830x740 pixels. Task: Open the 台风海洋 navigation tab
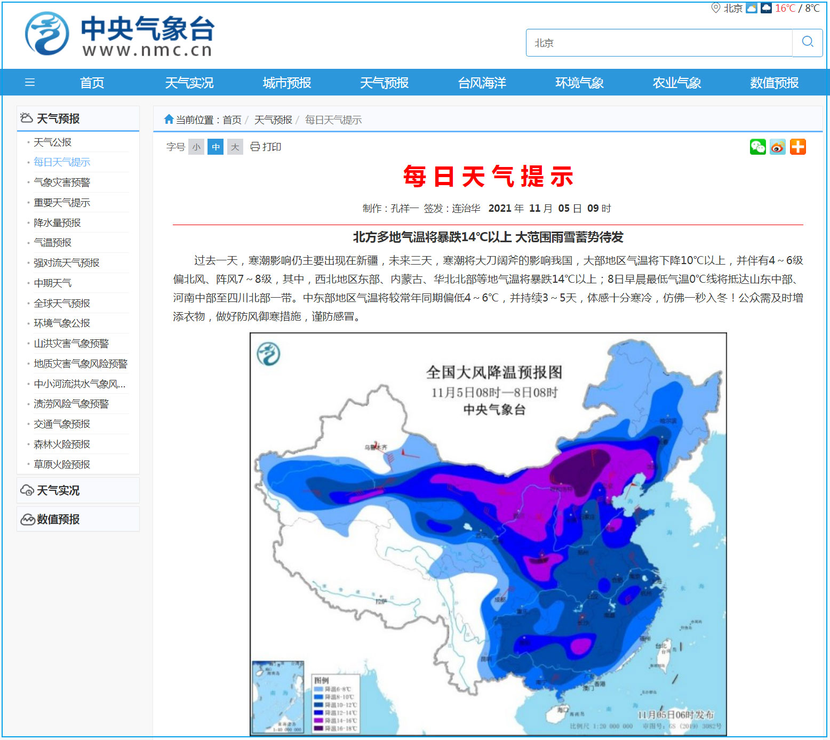click(482, 83)
